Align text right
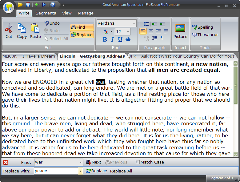Viewport: 240px width, 182px height. coord(158,31)
